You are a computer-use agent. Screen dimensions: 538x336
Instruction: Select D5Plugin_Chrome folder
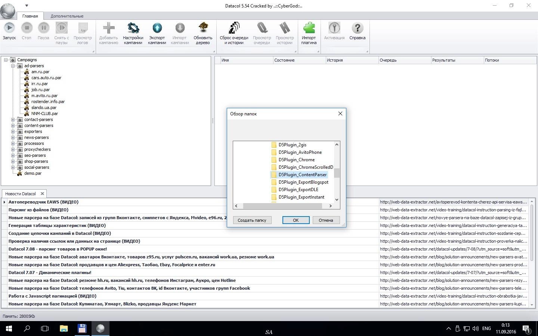[297, 160]
